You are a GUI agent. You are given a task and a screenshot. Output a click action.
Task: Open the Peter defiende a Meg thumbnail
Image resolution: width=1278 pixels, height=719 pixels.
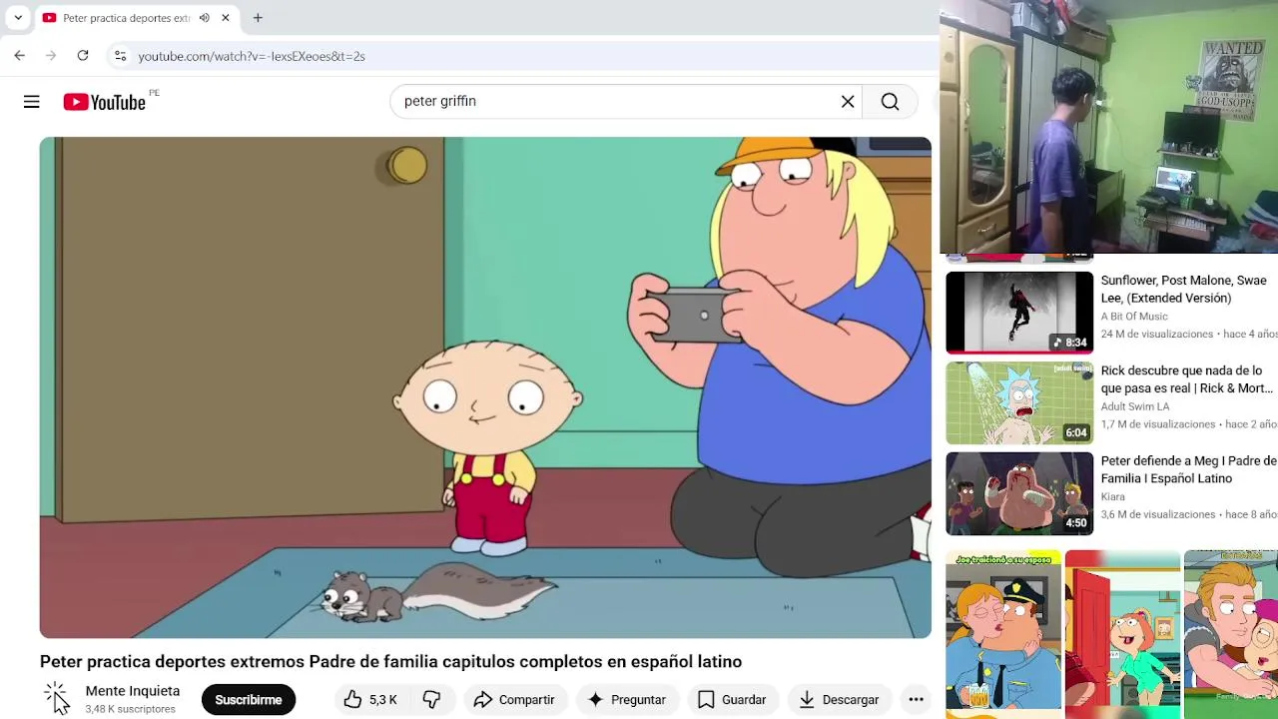tap(1019, 493)
